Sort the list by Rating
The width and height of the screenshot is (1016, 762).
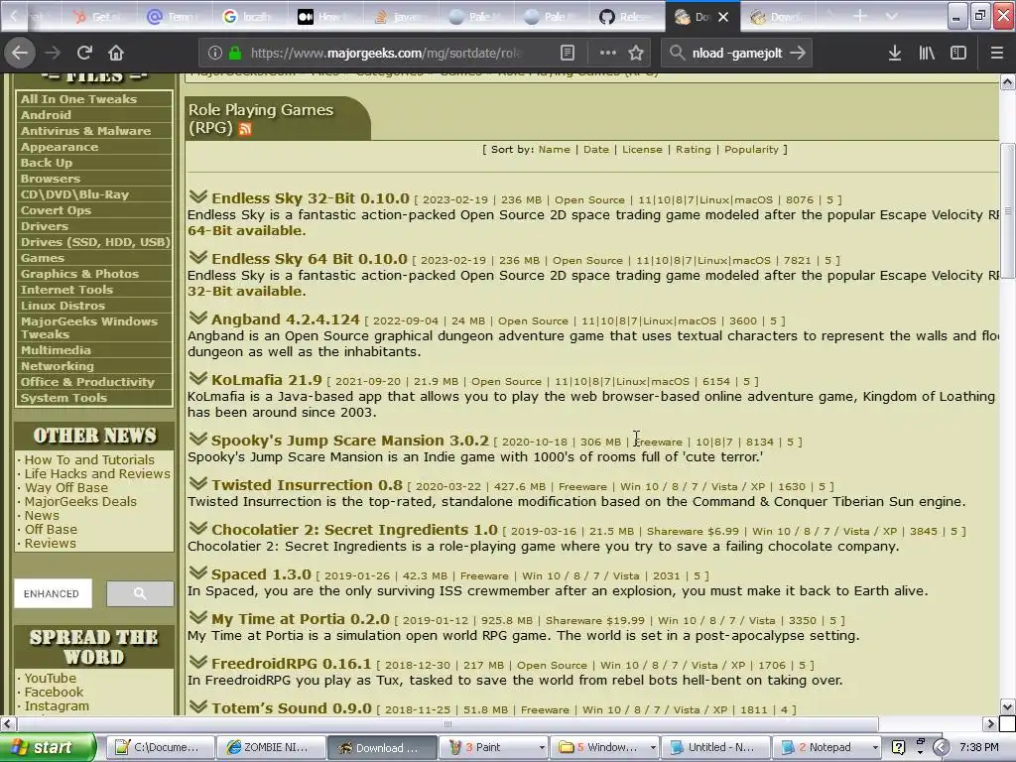pyautogui.click(x=694, y=149)
